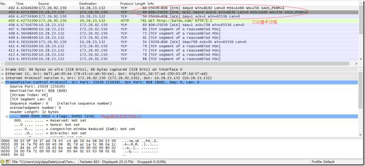Click hex dump offset 0040 row

pyautogui.click(x=64, y=155)
